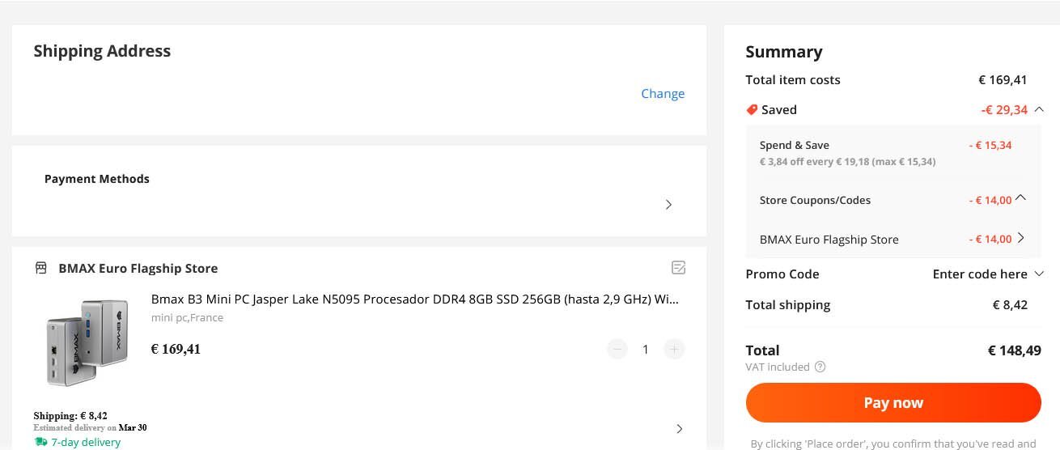Click the Enter code here field
The height and width of the screenshot is (450, 1060).
point(980,274)
